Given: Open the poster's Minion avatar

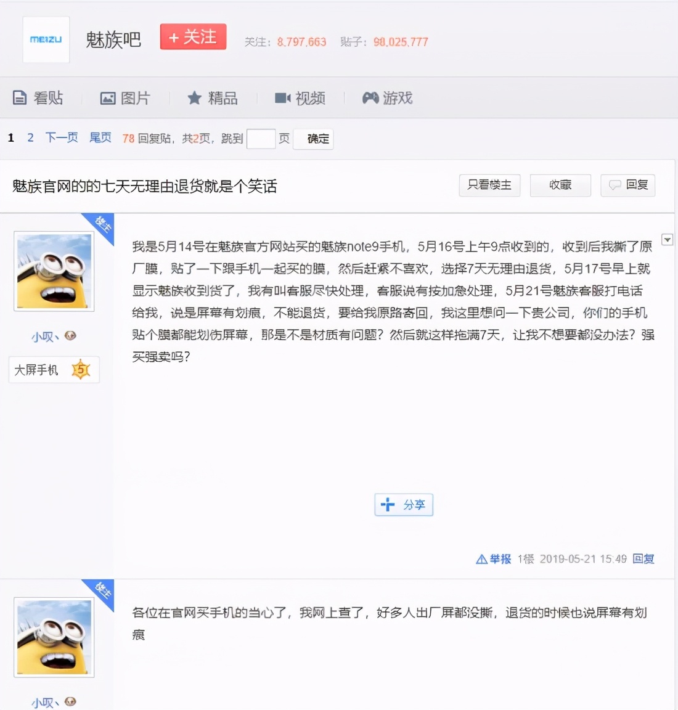Looking at the screenshot, I should point(54,270).
